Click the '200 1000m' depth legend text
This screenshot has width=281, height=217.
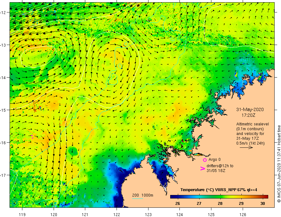point(143,195)
